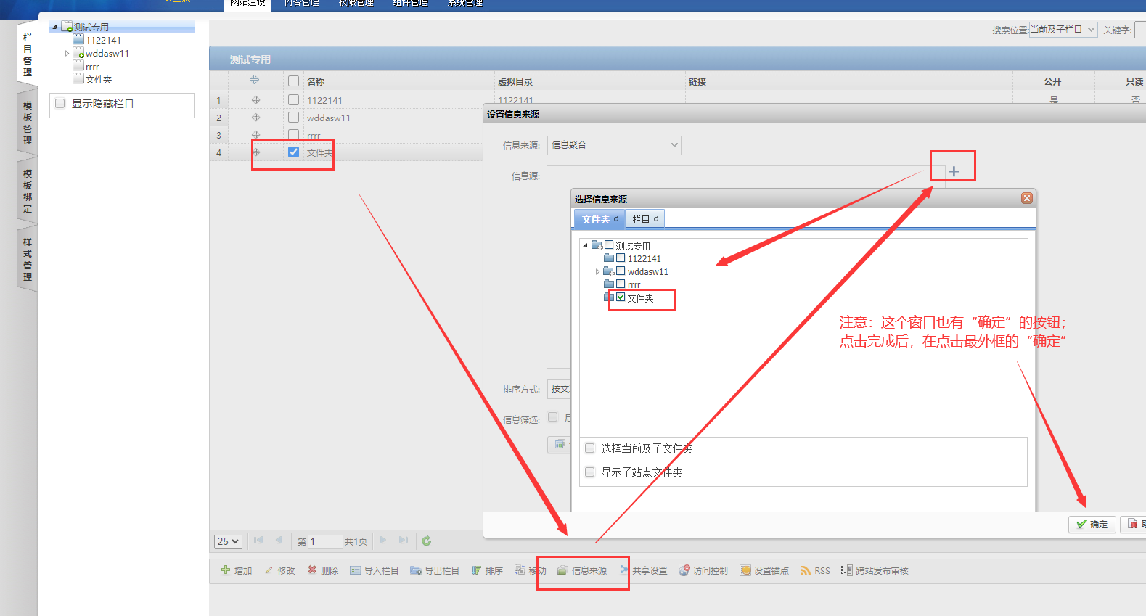Click the 增加 (add) green plus icon
Viewport: 1146px width, 616px height.
pos(226,570)
